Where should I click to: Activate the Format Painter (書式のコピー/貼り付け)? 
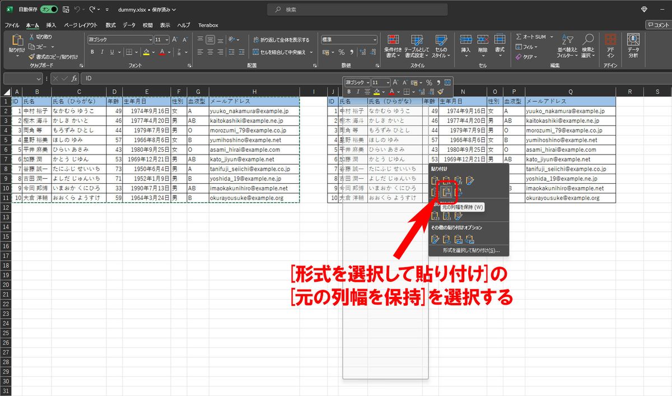click(53, 57)
